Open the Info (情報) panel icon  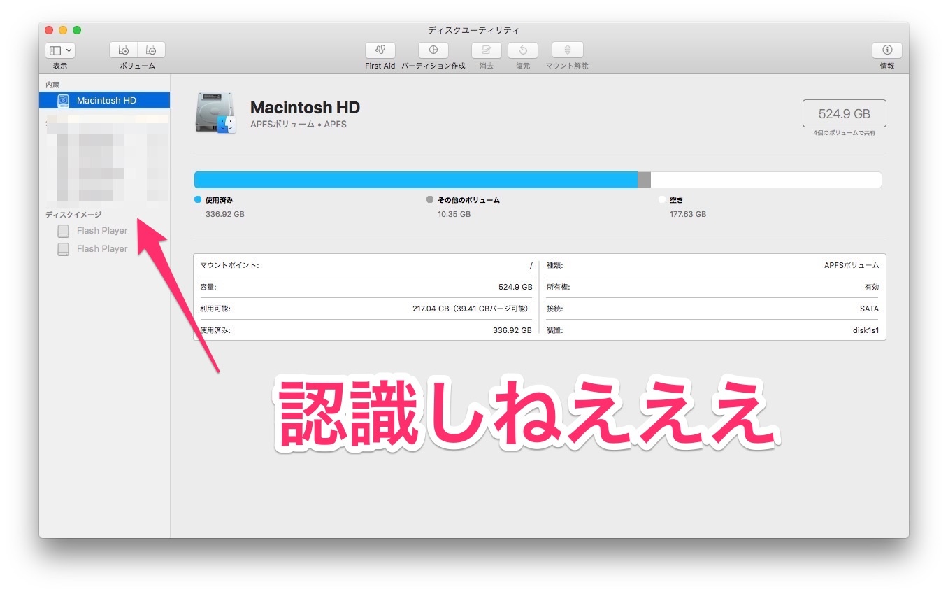(886, 50)
